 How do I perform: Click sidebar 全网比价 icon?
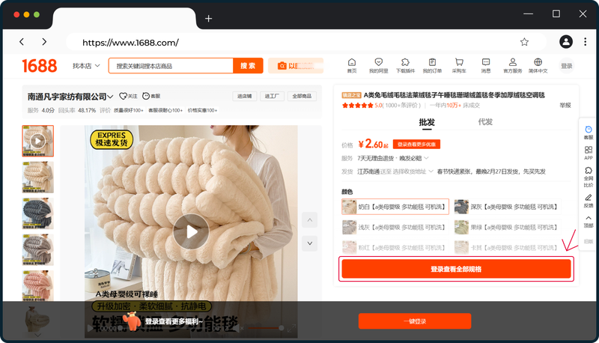(x=589, y=177)
